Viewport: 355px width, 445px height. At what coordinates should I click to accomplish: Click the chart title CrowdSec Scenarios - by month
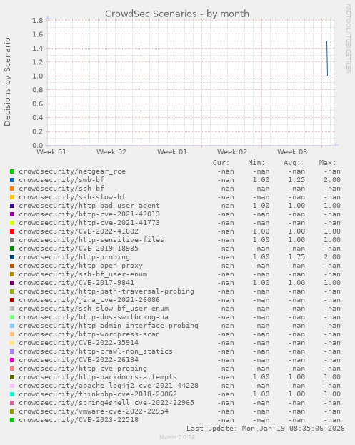click(177, 14)
